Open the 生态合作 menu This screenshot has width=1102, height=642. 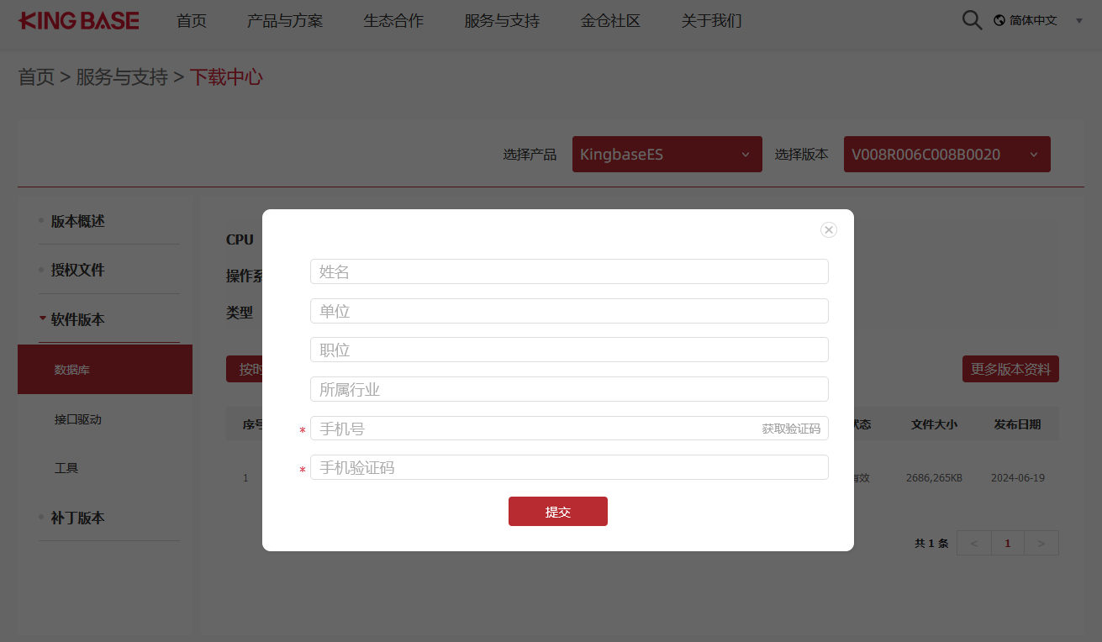tap(393, 21)
